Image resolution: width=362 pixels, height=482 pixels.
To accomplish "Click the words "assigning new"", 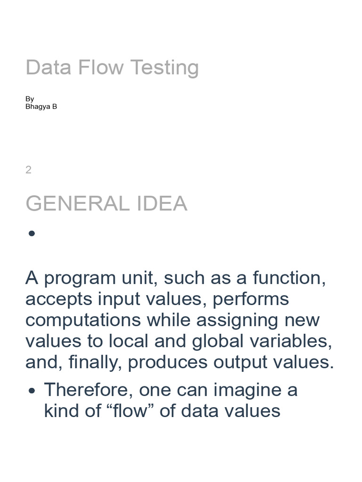I will 258,321.
